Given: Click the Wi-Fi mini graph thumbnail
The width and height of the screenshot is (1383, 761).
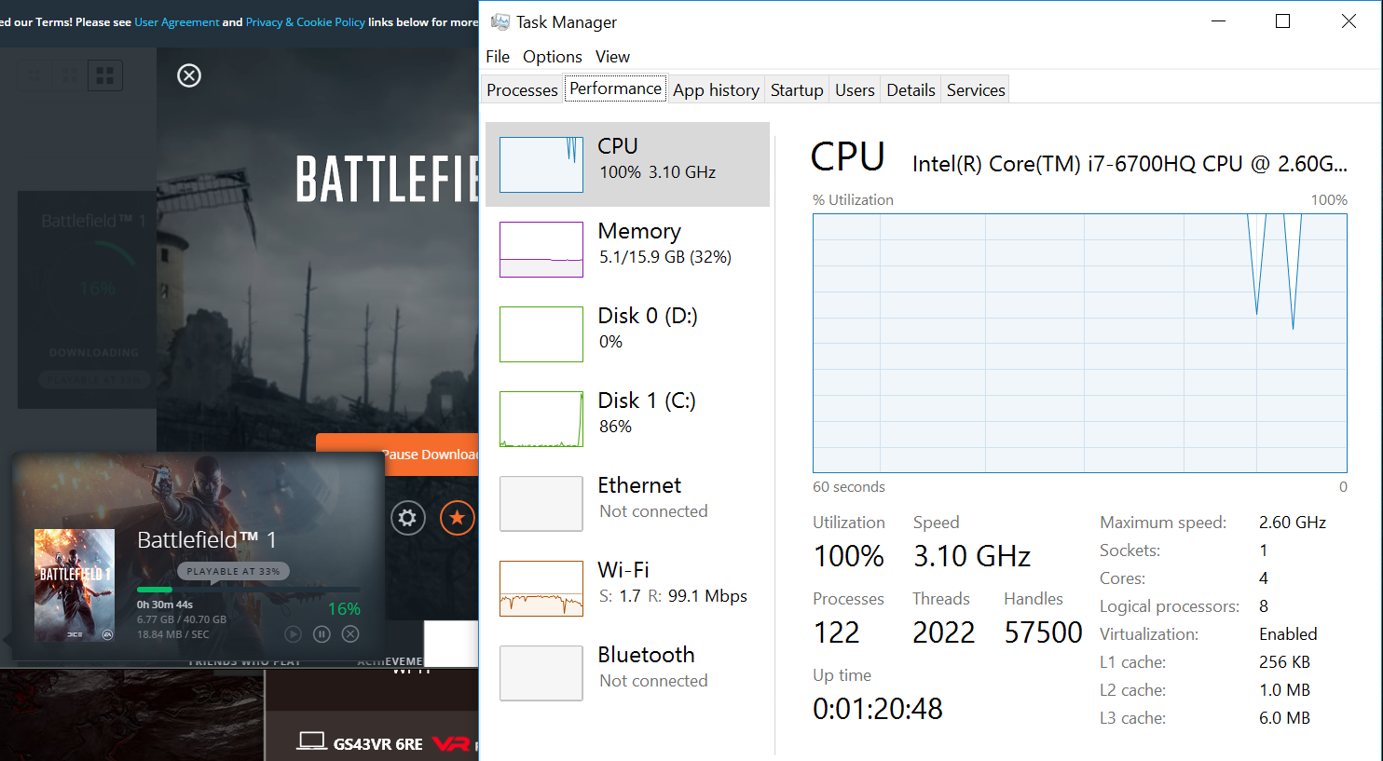Looking at the screenshot, I should click(541, 589).
